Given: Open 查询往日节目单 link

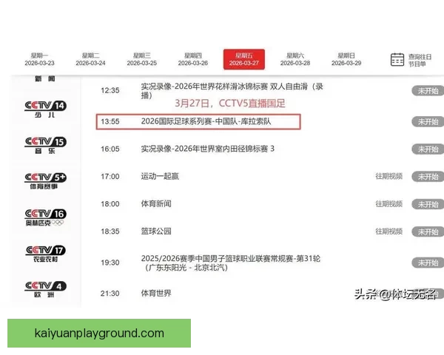Looking at the screenshot, I should coord(420,60).
